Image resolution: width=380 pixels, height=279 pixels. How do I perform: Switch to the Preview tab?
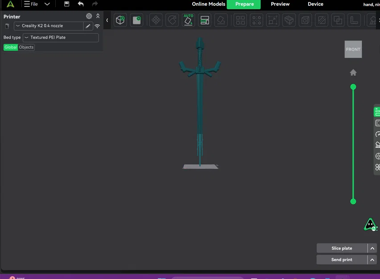[280, 4]
